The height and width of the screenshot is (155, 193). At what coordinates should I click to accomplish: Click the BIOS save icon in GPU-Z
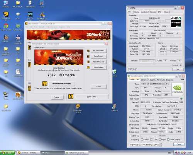click(181, 99)
